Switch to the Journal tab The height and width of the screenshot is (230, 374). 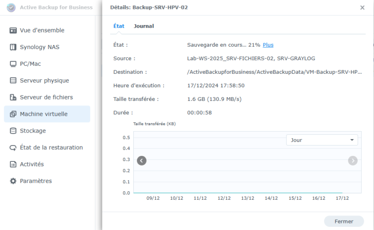[144, 26]
